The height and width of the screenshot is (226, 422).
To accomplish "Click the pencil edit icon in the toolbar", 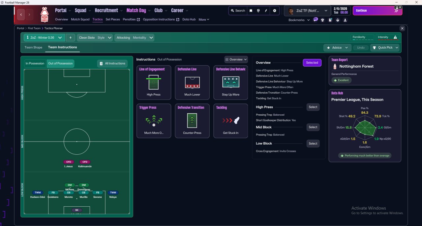I will 266,11.
